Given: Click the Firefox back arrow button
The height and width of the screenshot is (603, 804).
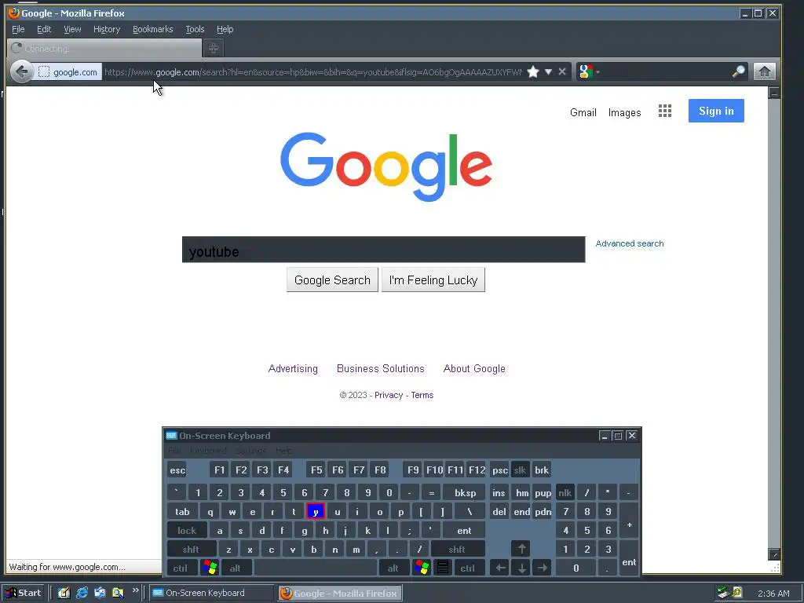Looking at the screenshot, I should point(21,71).
